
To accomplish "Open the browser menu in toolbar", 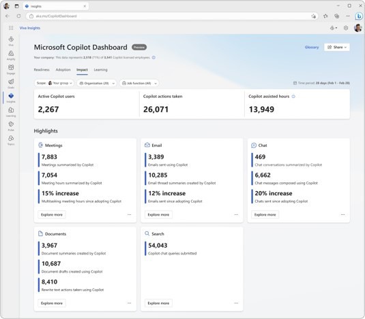I will pyautogui.click(x=348, y=16).
